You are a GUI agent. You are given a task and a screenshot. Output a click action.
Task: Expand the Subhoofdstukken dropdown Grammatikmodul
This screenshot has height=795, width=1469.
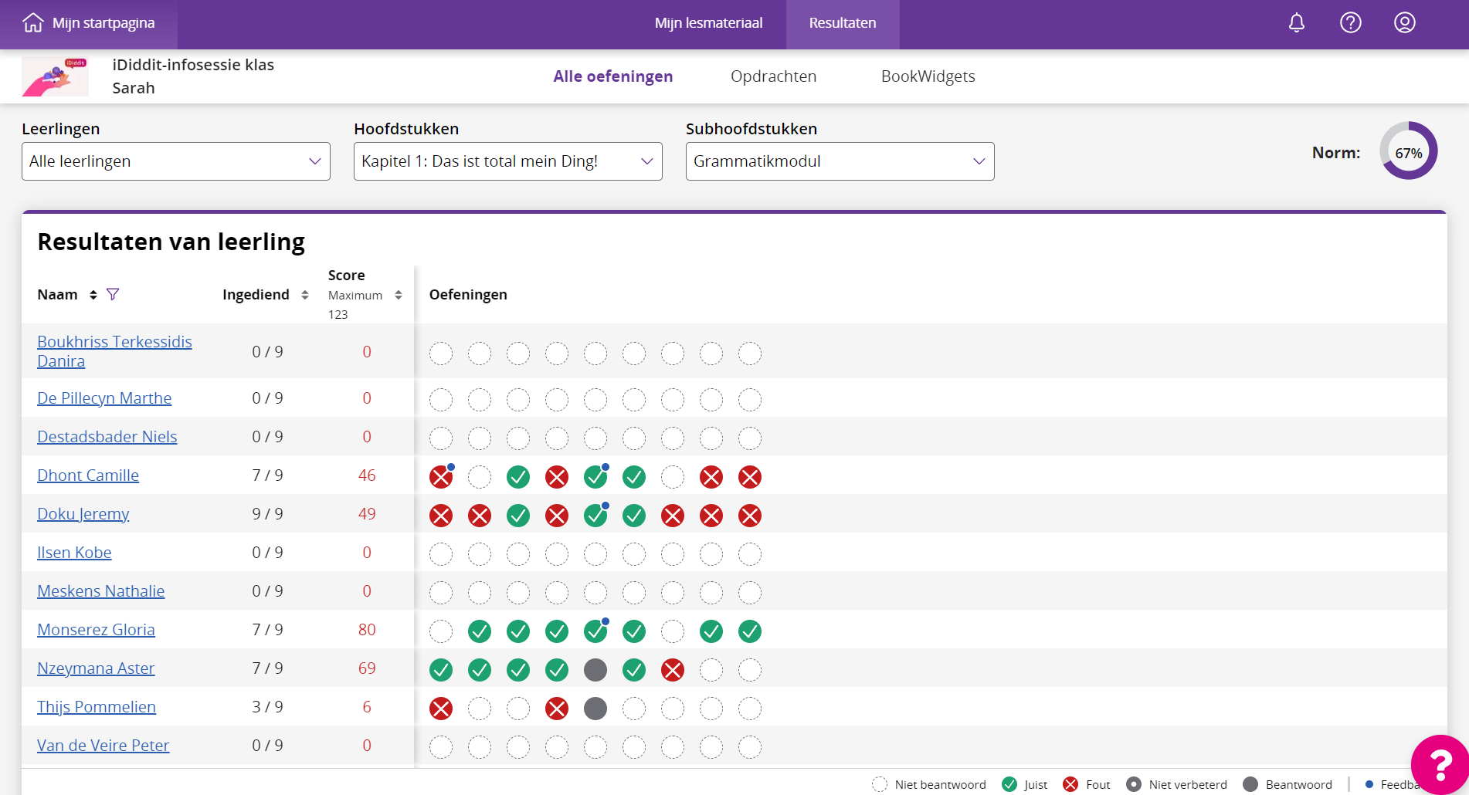pos(840,161)
